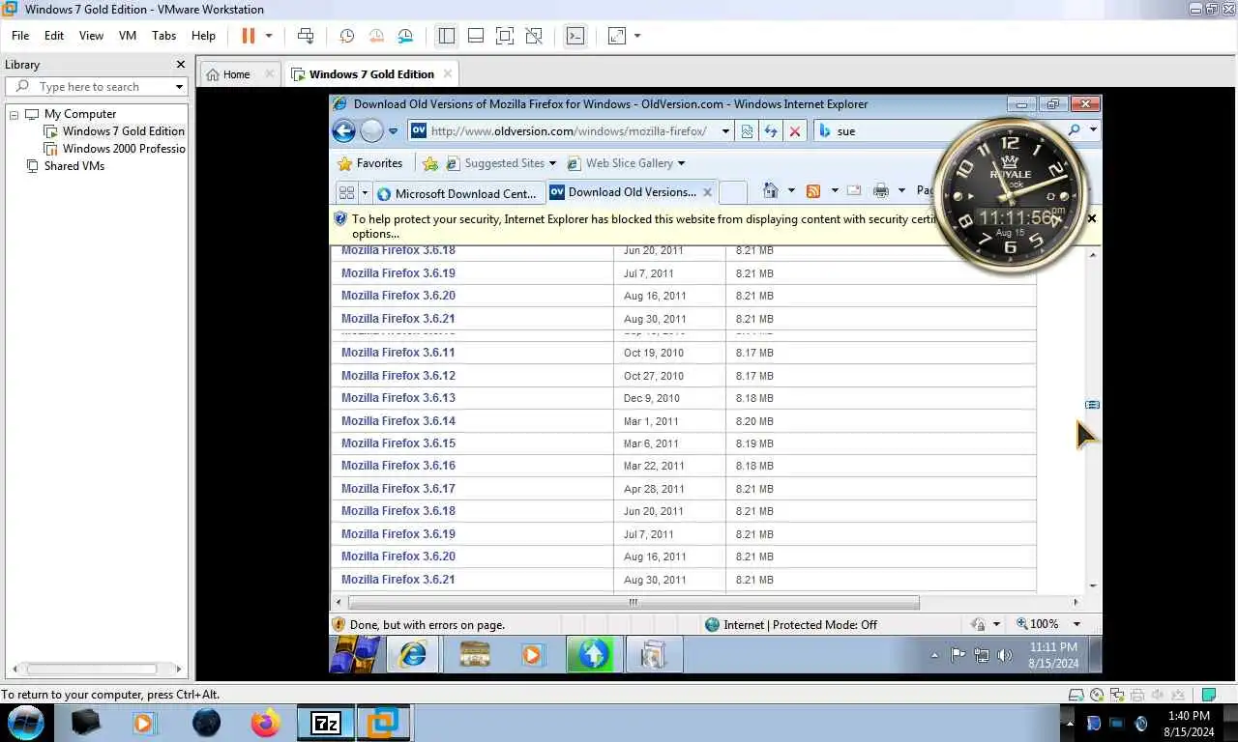1238x742 pixels.
Task: Click the search magnifier icon in IE
Action: [x=1075, y=130]
